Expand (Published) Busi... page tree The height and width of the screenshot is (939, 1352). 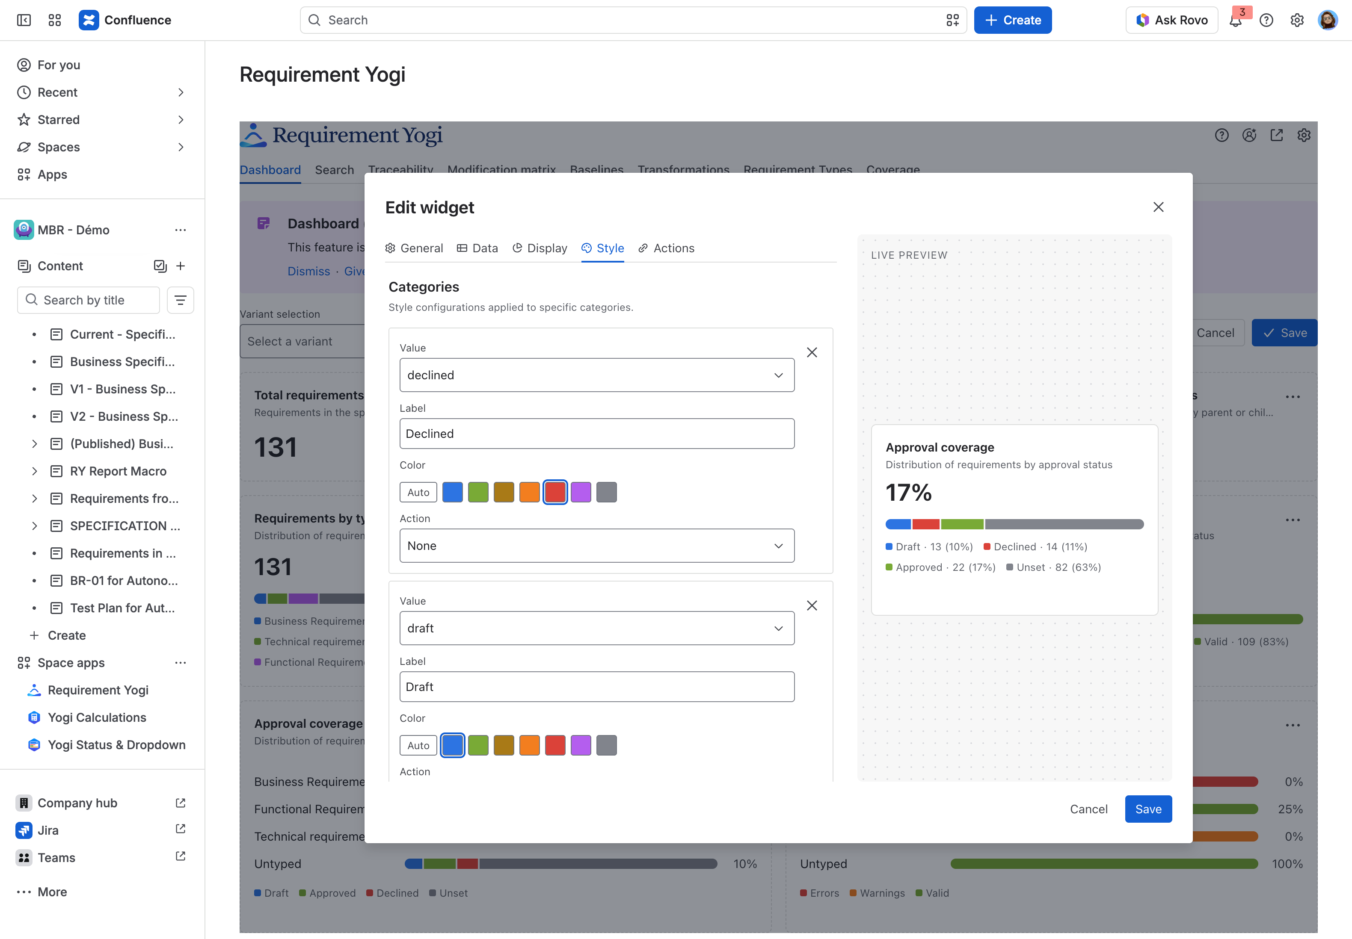[x=34, y=443]
